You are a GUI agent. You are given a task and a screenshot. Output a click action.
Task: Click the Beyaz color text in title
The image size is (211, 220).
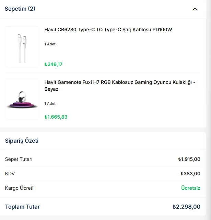tap(51, 89)
